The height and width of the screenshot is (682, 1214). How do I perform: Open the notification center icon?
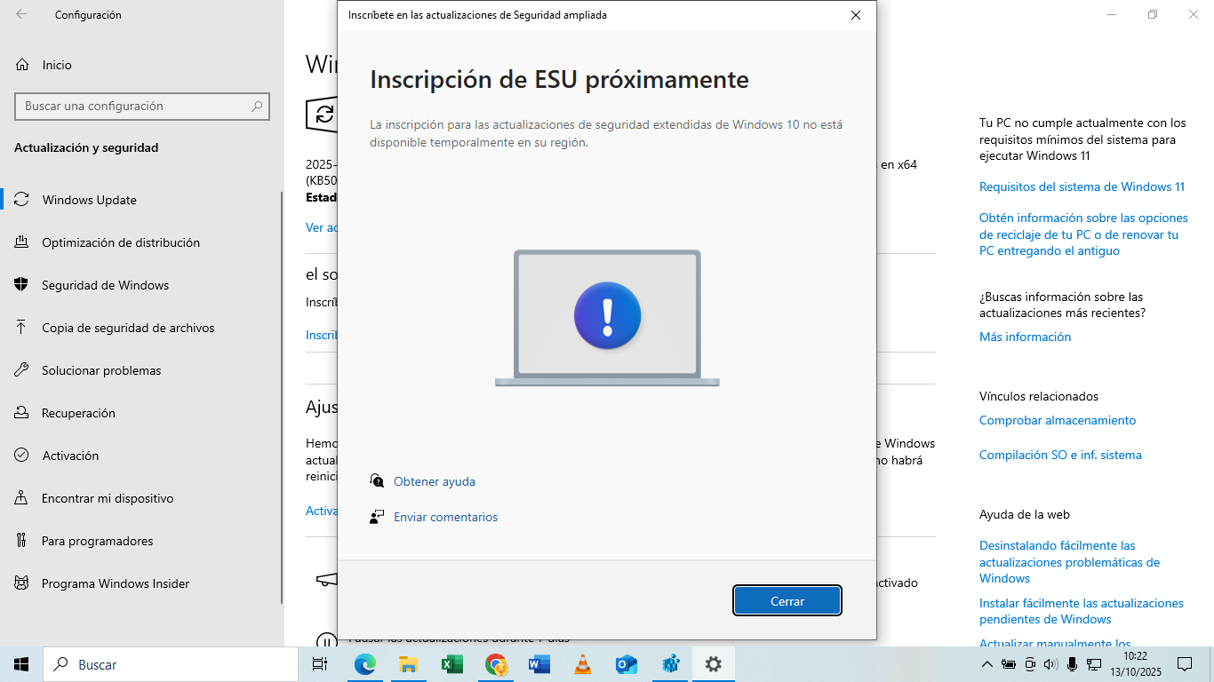1185,664
